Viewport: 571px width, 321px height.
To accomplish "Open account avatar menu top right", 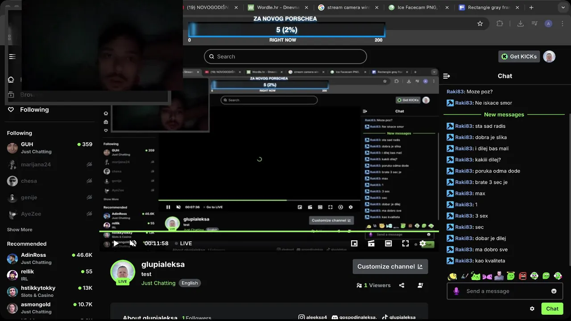I will tap(549, 57).
